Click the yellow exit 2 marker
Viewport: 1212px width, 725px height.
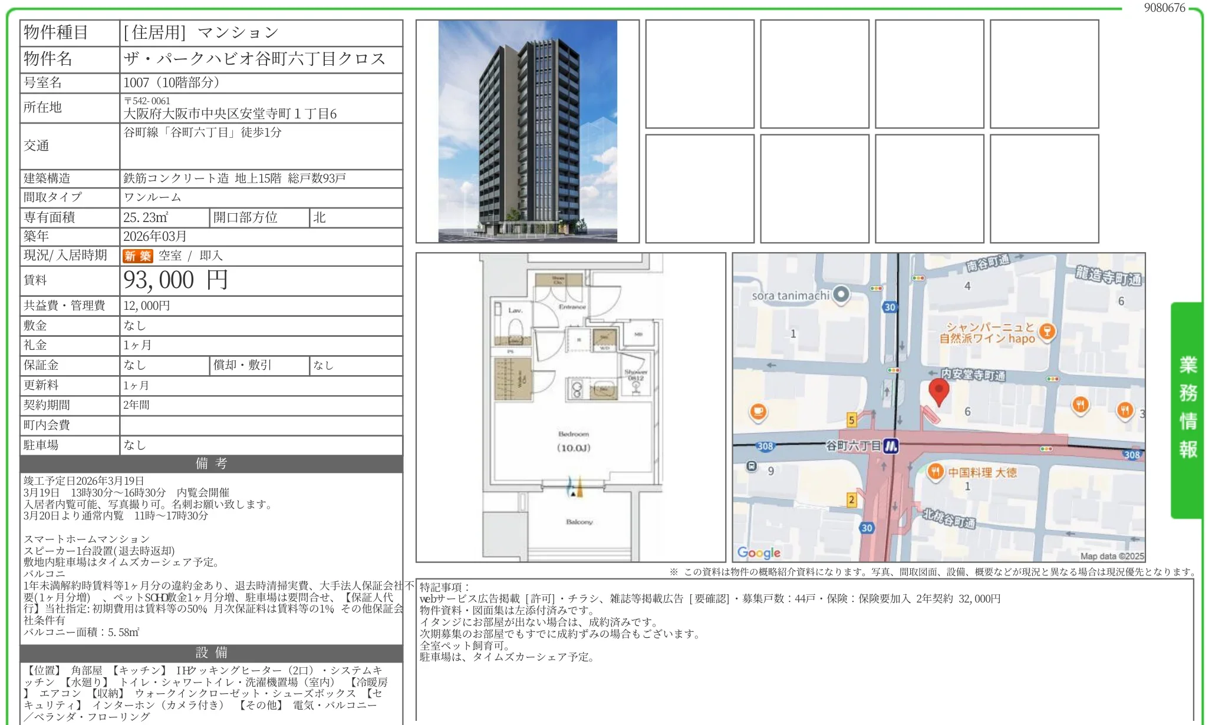[851, 500]
